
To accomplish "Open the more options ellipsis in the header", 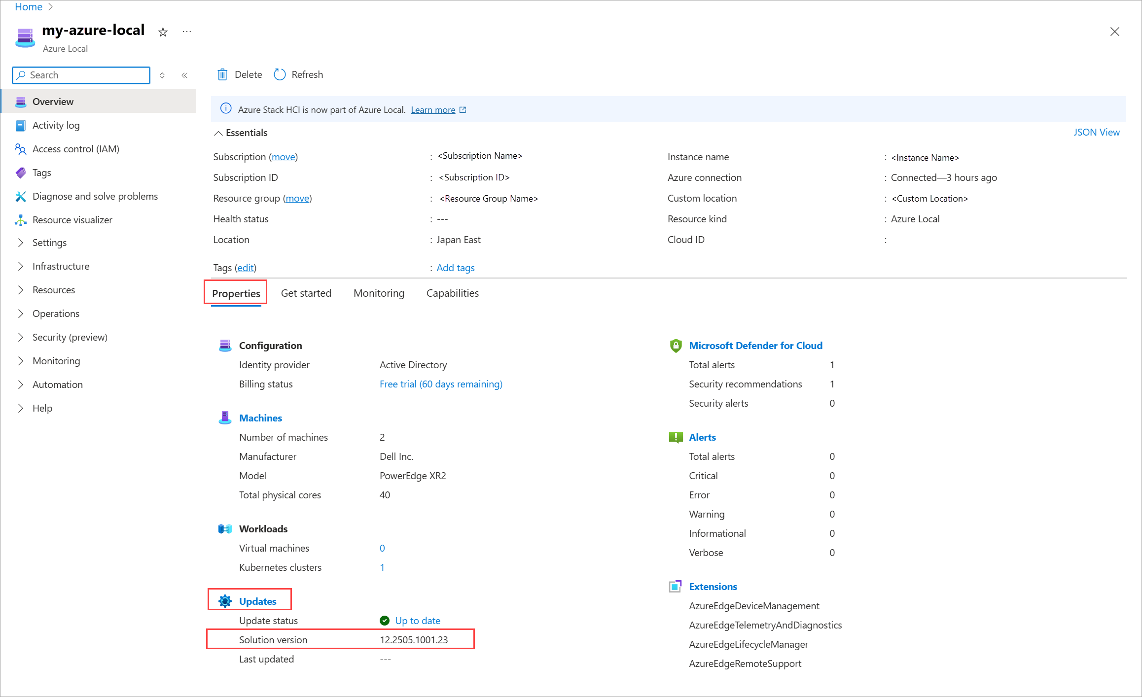I will click(186, 32).
